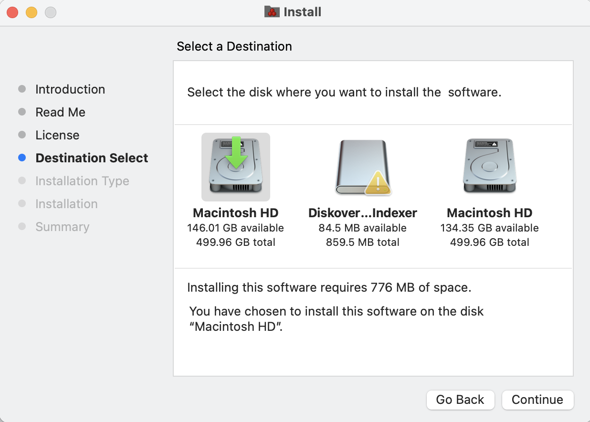Viewport: 590px width, 422px height.
Task: Click the Diskover...Indexer disk image icon
Action: click(x=363, y=167)
